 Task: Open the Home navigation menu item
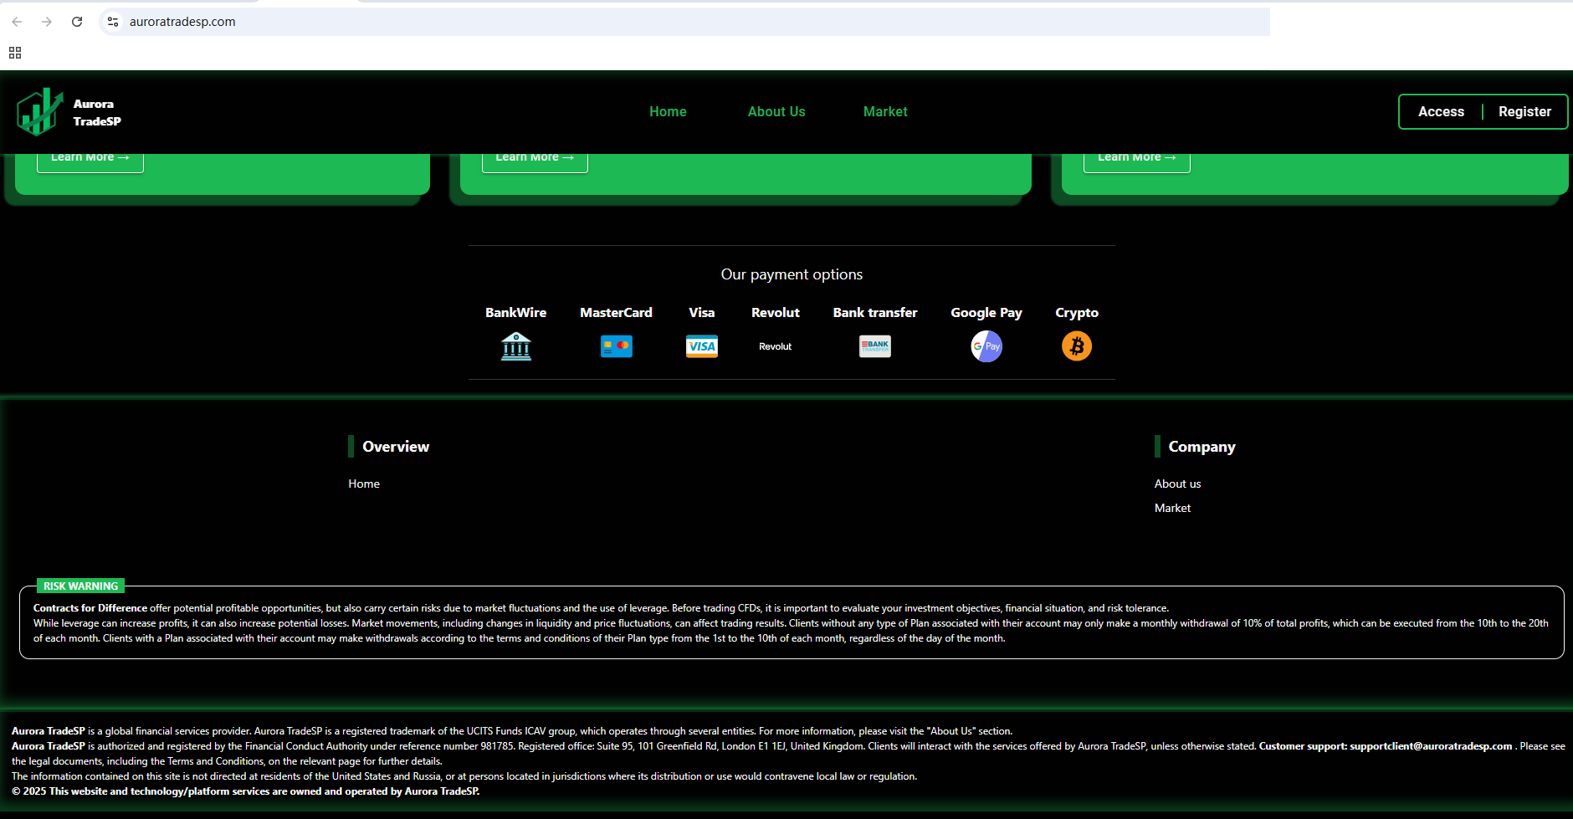668,112
